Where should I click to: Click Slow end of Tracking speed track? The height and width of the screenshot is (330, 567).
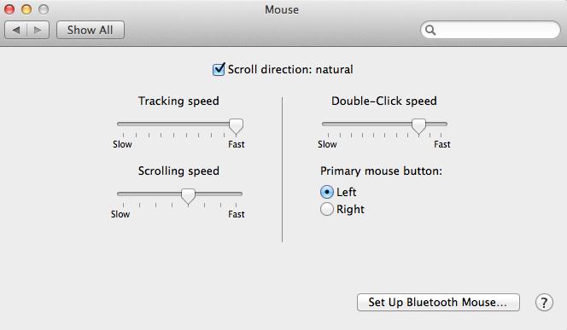120,124
